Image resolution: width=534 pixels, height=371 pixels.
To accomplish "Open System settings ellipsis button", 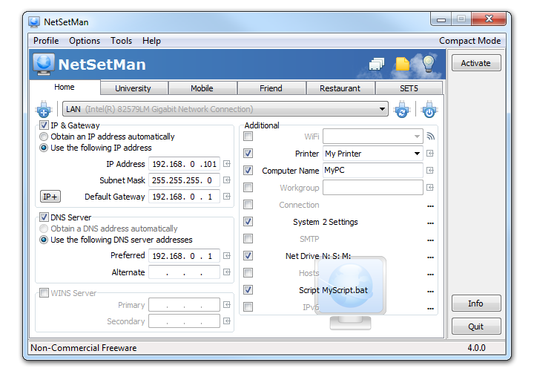I will point(430,223).
